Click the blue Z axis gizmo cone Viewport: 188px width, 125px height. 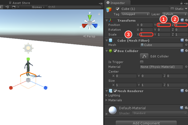[x=95, y=26]
